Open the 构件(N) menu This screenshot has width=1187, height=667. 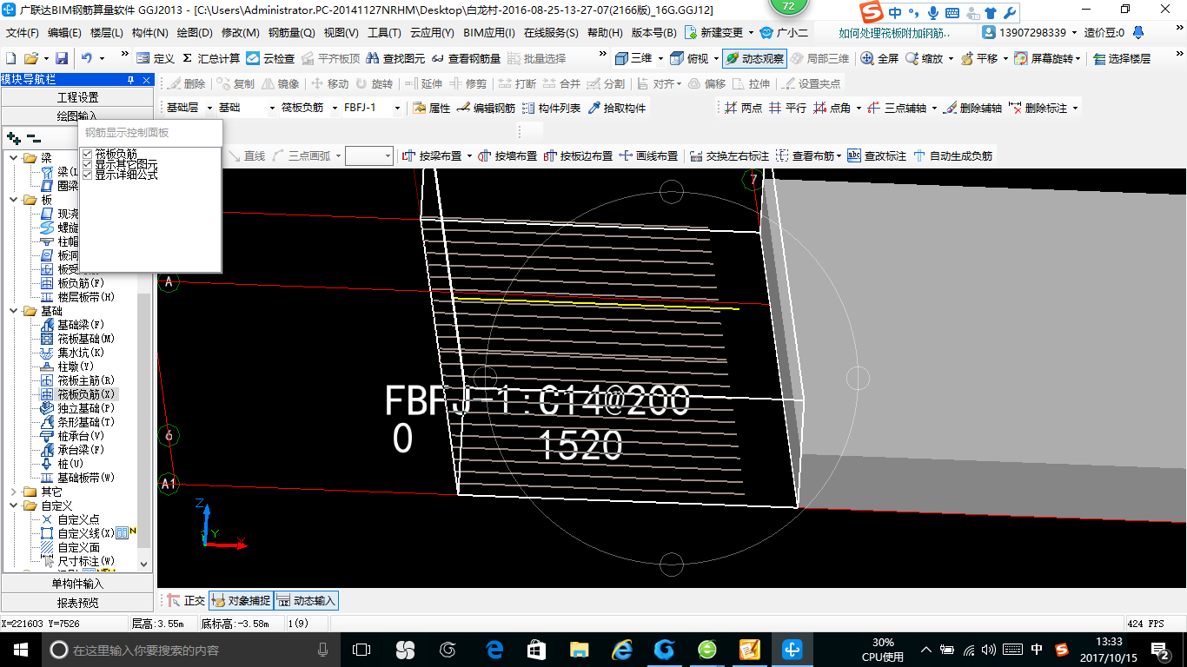[149, 33]
